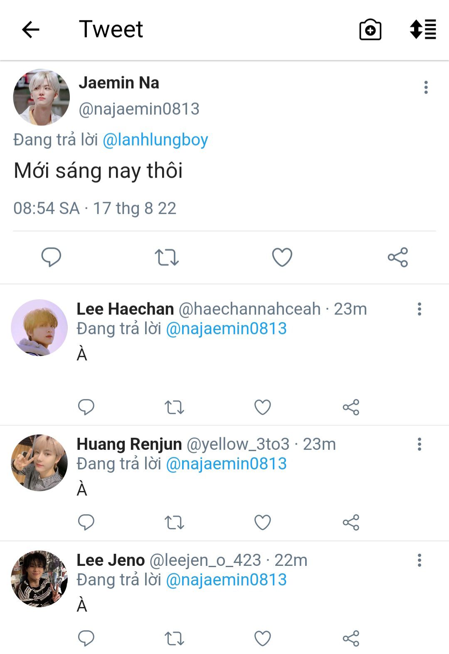This screenshot has width=449, height=654.
Task: Reply to Lee Jeno's tweet
Action: pyautogui.click(x=86, y=638)
